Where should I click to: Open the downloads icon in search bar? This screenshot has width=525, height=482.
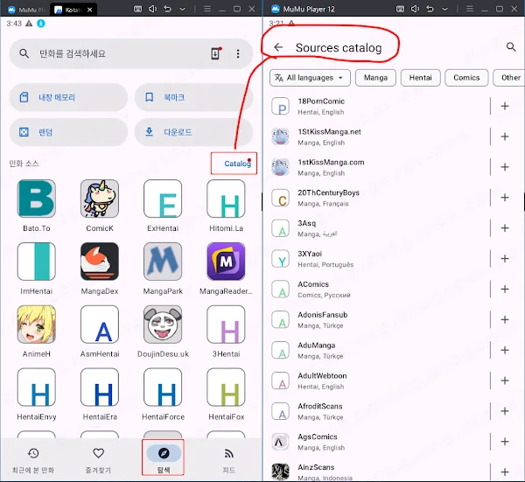[215, 53]
